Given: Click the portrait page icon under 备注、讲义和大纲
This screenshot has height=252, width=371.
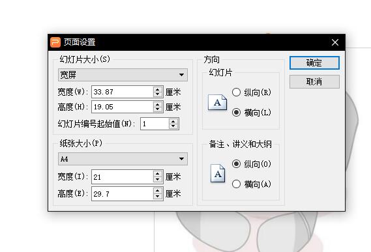Looking at the screenshot, I should 218,173.
